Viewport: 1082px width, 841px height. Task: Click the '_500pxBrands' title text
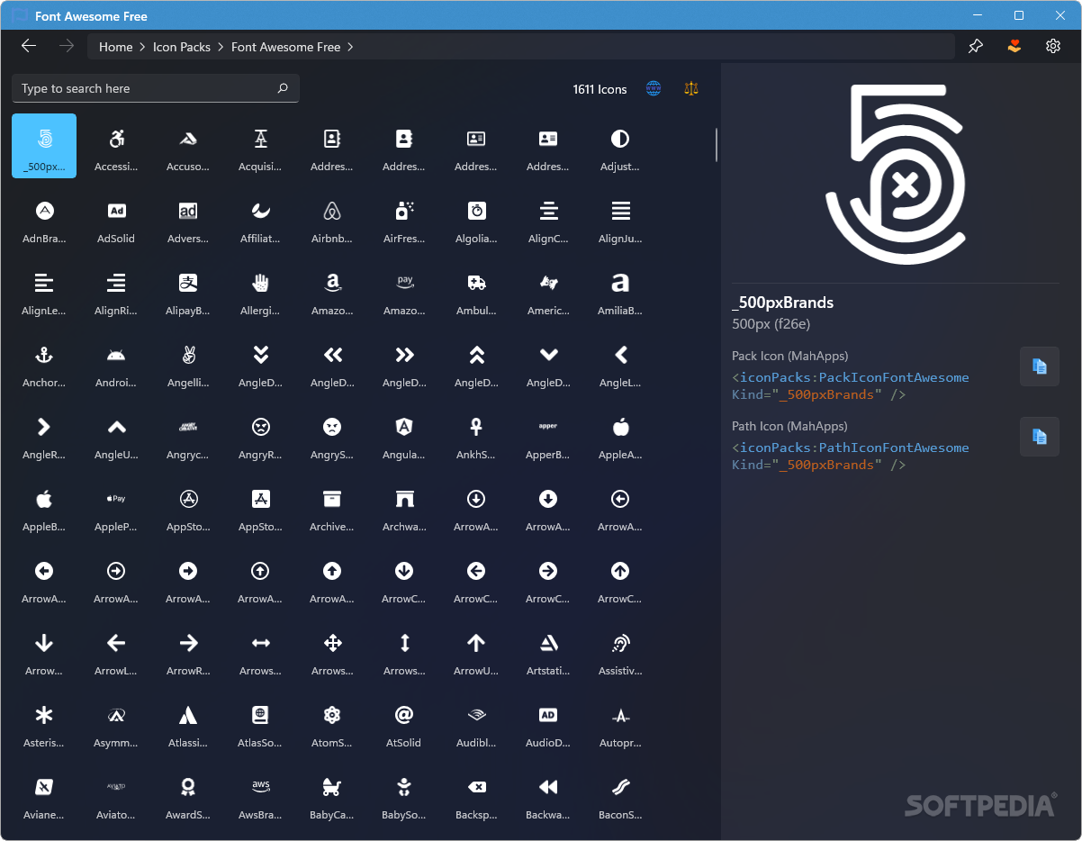pos(783,303)
